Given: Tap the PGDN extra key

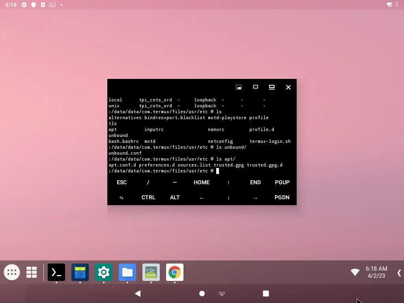Looking at the screenshot, I should coord(282,197).
